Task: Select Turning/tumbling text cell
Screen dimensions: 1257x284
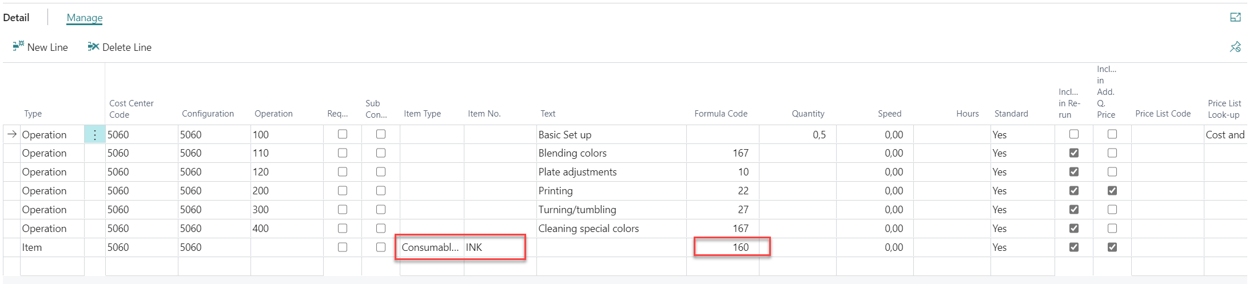Action: (611, 210)
